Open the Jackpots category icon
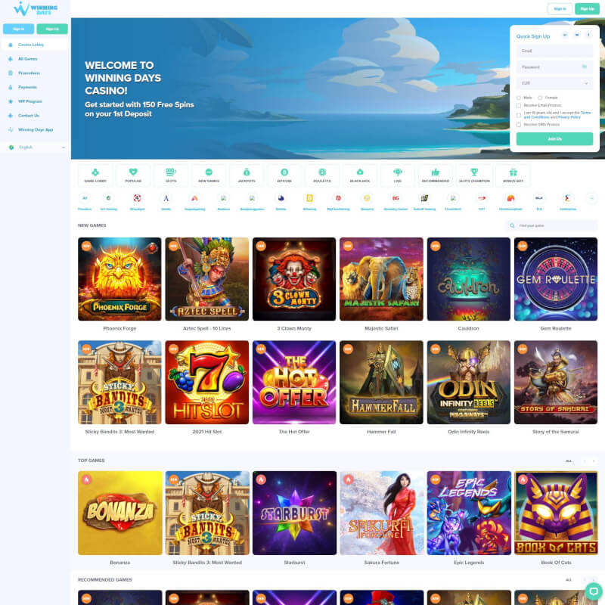This screenshot has height=605, width=605. coord(246,173)
